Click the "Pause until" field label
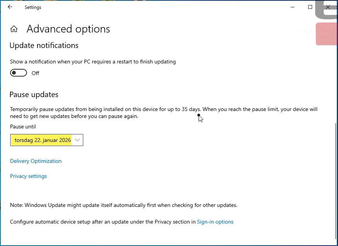Image resolution: width=338 pixels, height=246 pixels. coord(23,126)
